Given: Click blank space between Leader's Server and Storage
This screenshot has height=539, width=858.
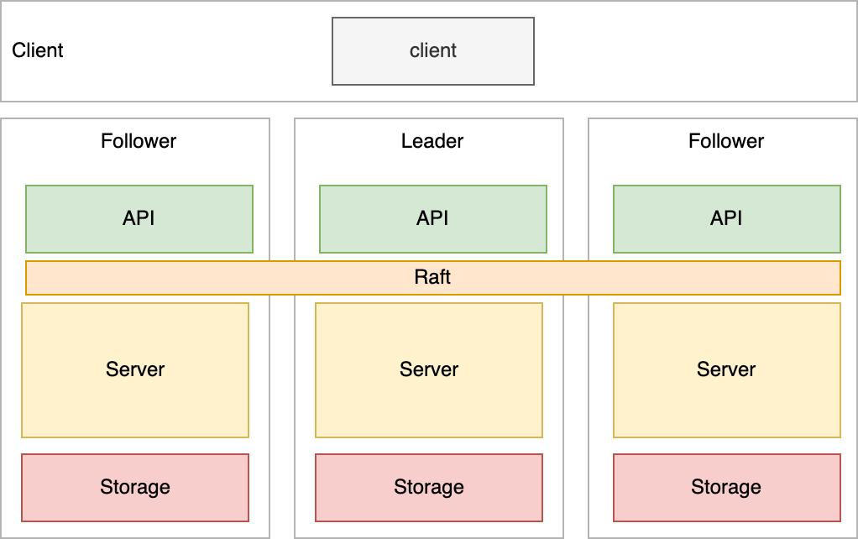Looking at the screenshot, I should pyautogui.click(x=428, y=446).
